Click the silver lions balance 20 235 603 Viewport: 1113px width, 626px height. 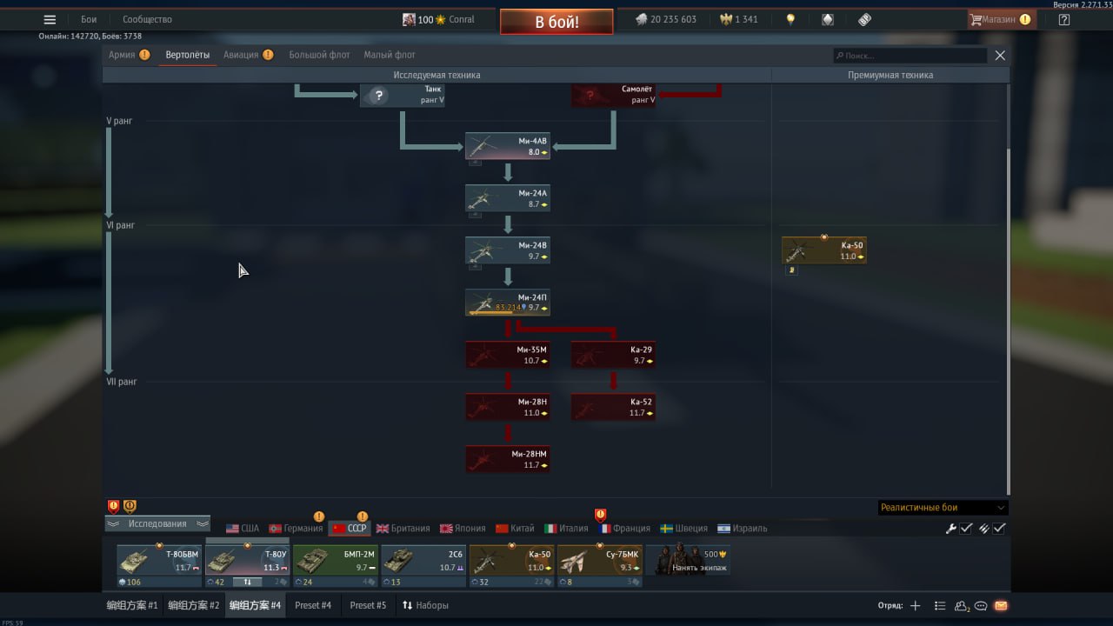click(x=665, y=19)
